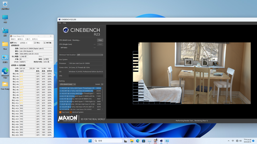Open the Core Temp processor selection dropdown

[x=26, y=43]
